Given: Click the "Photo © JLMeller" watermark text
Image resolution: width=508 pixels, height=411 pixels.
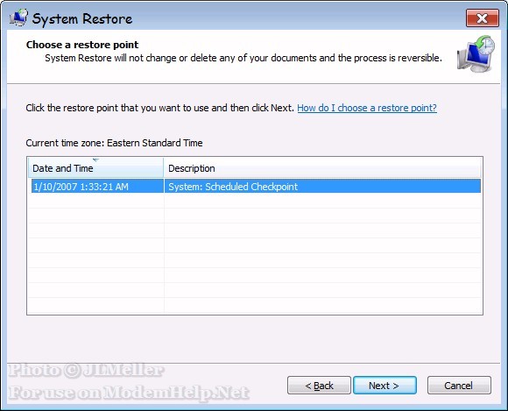Looking at the screenshot, I should [86, 371].
